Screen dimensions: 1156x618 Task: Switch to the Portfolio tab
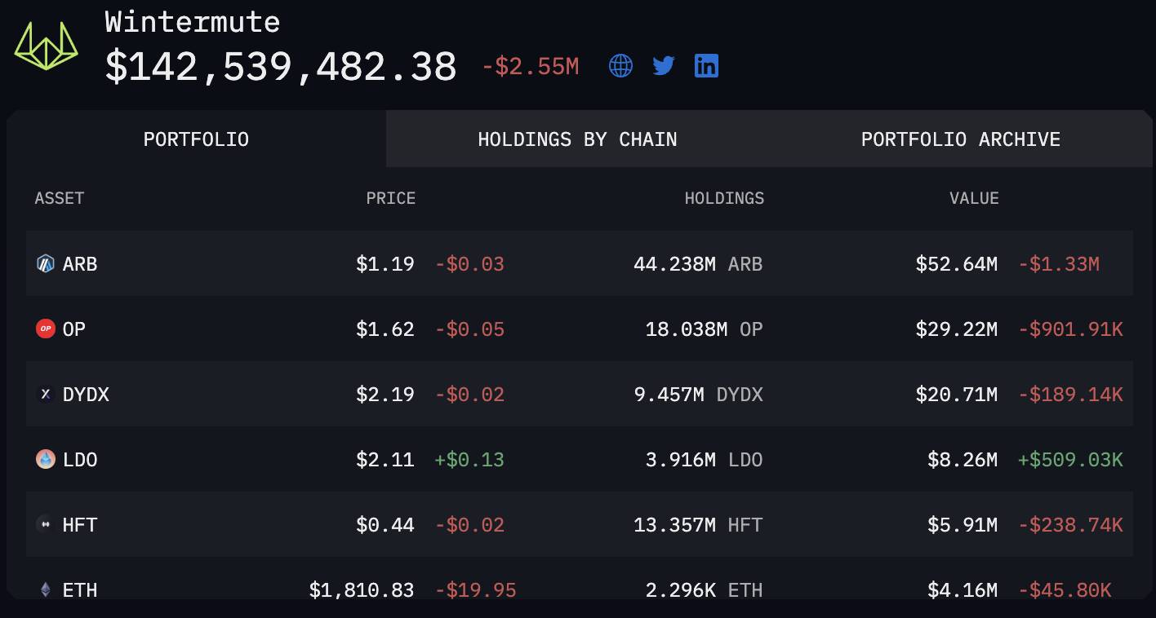tap(196, 139)
